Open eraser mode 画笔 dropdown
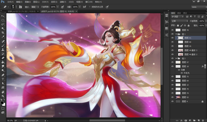Image resolution: width=207 pixels, height=122 pixels. pos(35,7)
